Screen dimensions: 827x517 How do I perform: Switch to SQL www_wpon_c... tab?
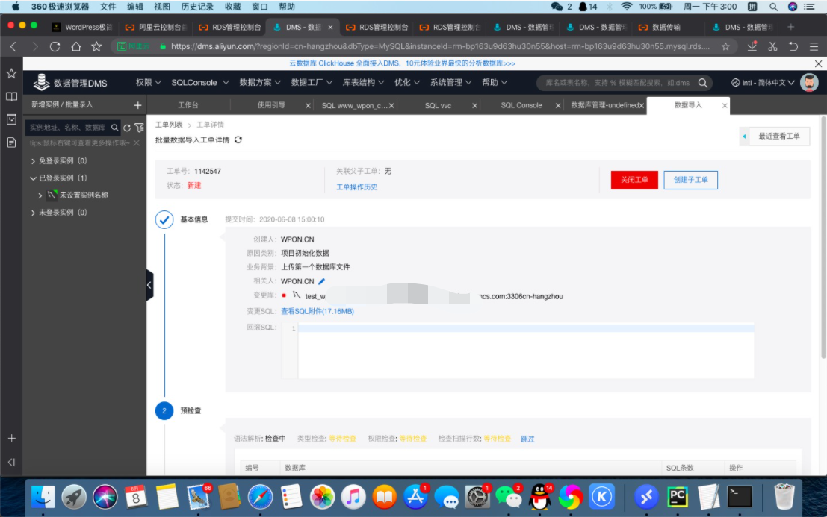tap(354, 105)
